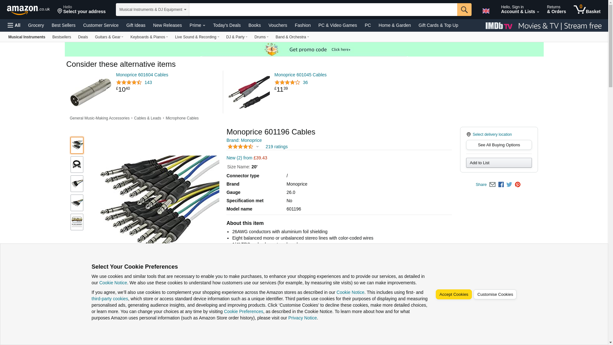Click into the search input field
This screenshot has height=345, width=613.
[322, 10]
